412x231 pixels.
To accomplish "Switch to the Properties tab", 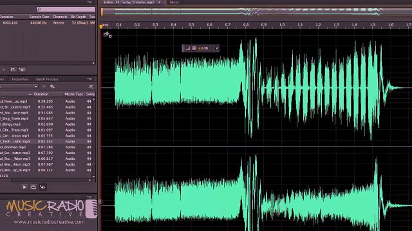I will (20, 79).
